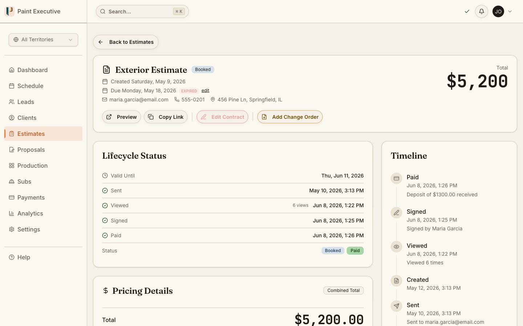The width and height of the screenshot is (523, 326).
Task: Open Schedule in sidebar
Action: coord(43,86)
